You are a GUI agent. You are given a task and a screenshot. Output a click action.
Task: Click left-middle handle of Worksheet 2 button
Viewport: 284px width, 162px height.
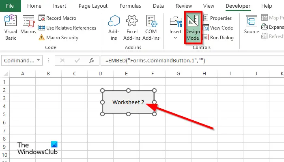[102, 102]
